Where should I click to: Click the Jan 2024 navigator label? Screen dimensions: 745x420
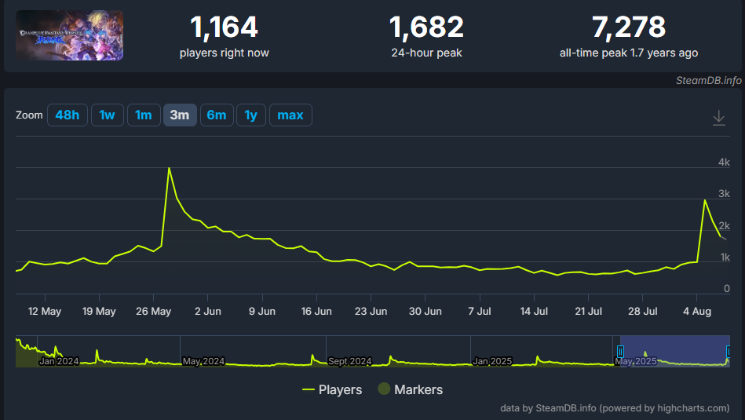(x=59, y=361)
